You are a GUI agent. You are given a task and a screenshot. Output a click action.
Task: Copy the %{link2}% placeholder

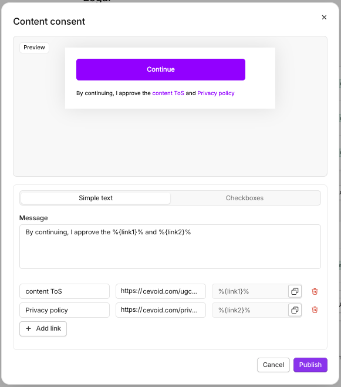pyautogui.click(x=295, y=310)
